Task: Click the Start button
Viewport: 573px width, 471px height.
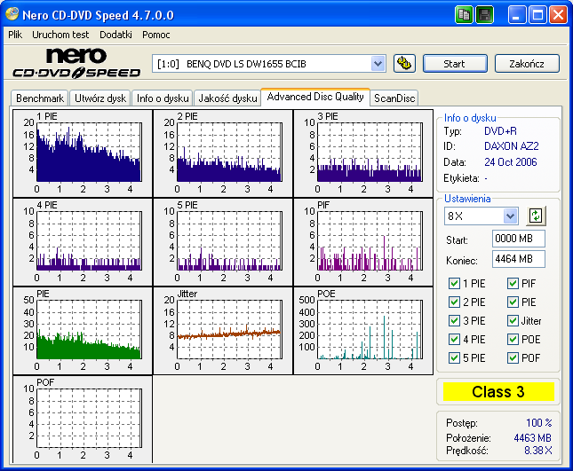Action: (455, 64)
